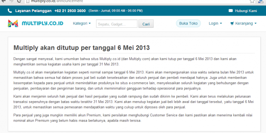The width and height of the screenshot is (266, 133).
Task: Click the phone number +62 21 2930 3600
Action: pyautogui.click(x=70, y=11)
